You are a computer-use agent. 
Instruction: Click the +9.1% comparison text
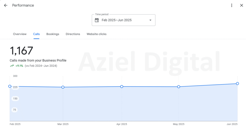19,66
